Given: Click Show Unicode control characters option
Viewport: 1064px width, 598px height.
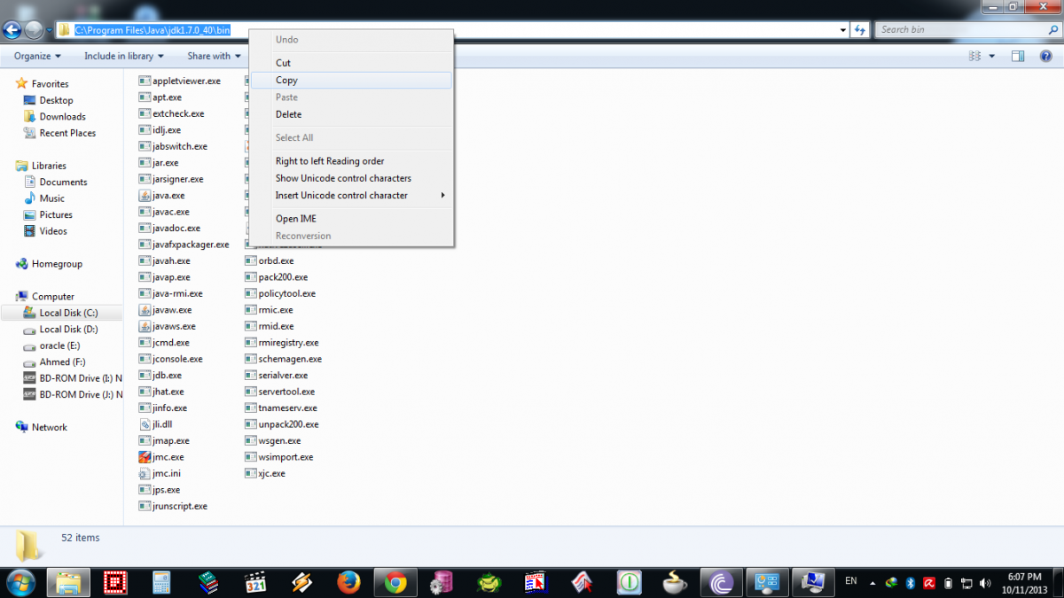Looking at the screenshot, I should pyautogui.click(x=343, y=178).
